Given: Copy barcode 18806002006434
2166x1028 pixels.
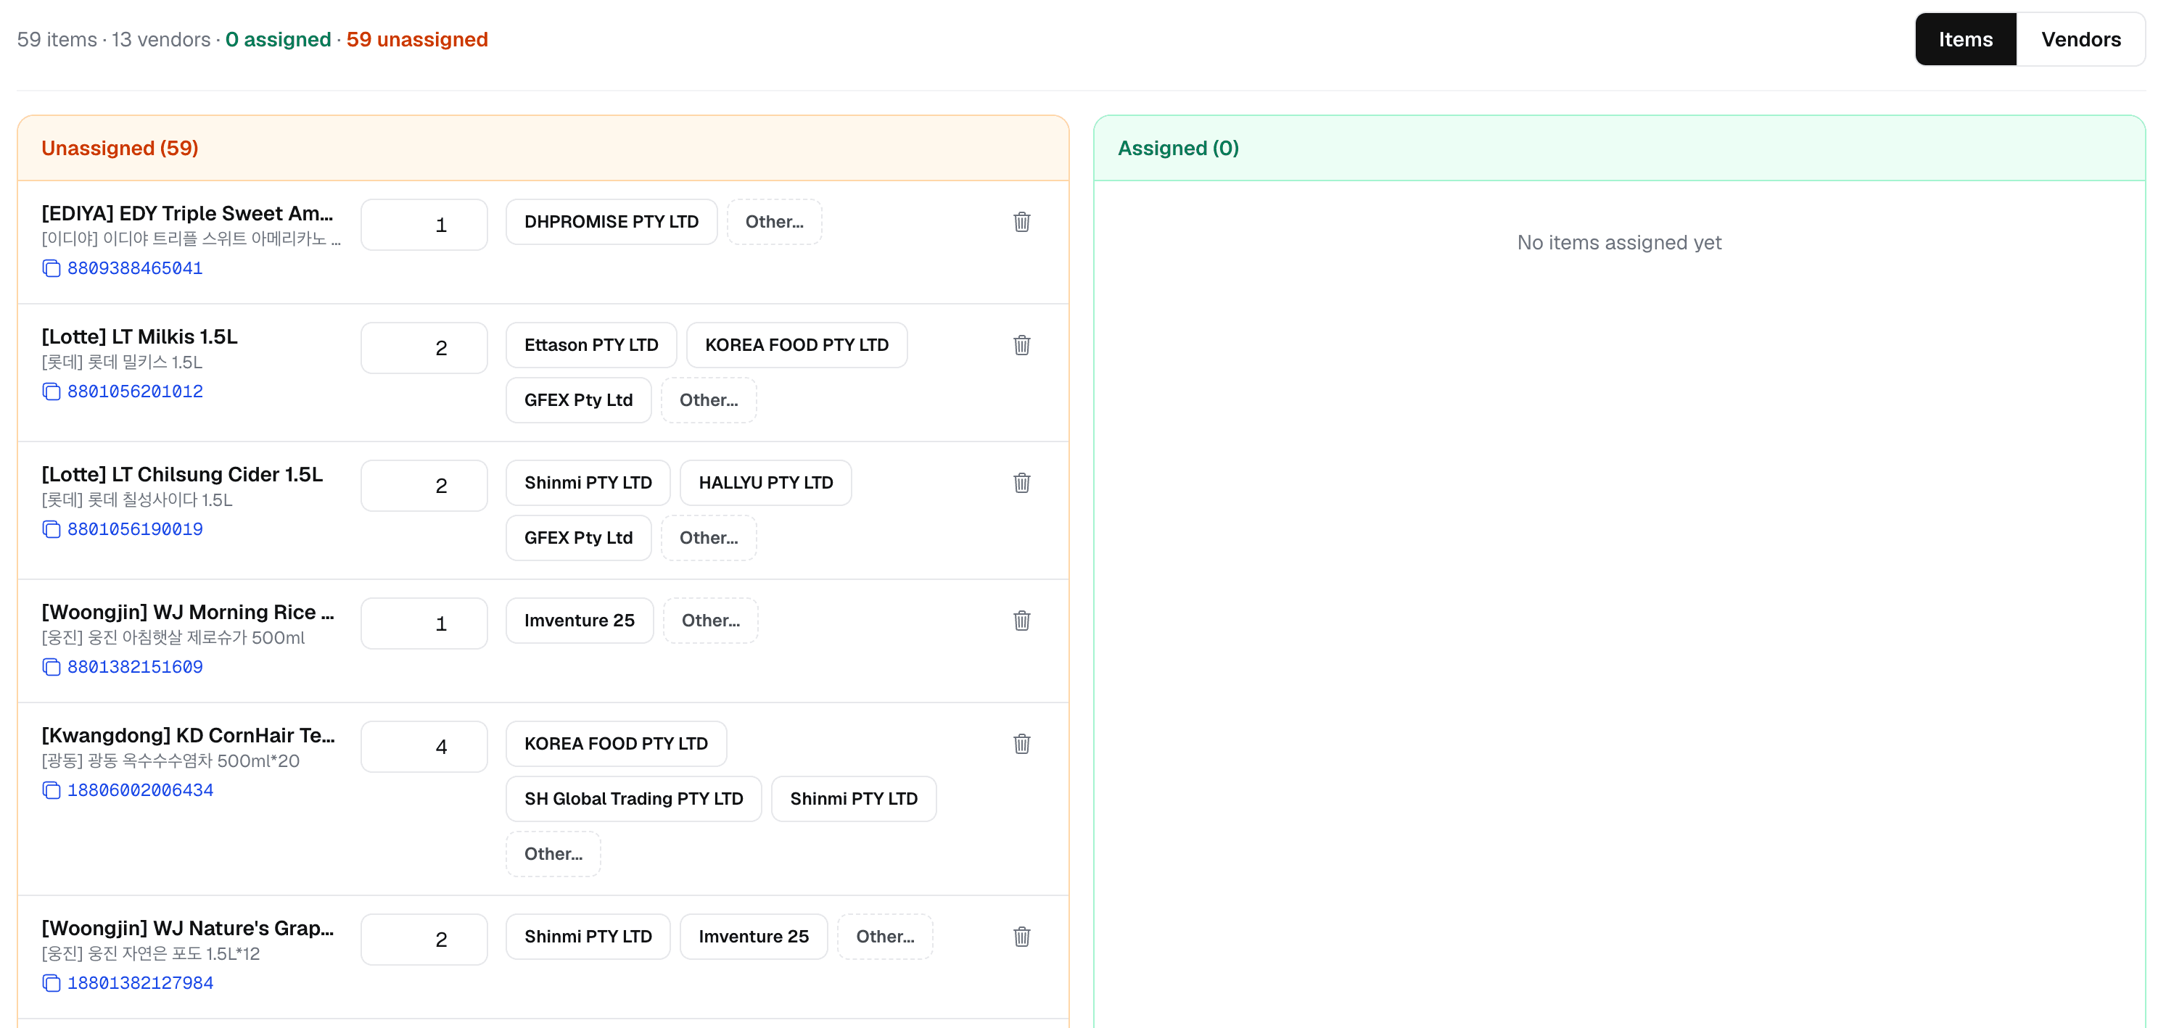Looking at the screenshot, I should [52, 791].
